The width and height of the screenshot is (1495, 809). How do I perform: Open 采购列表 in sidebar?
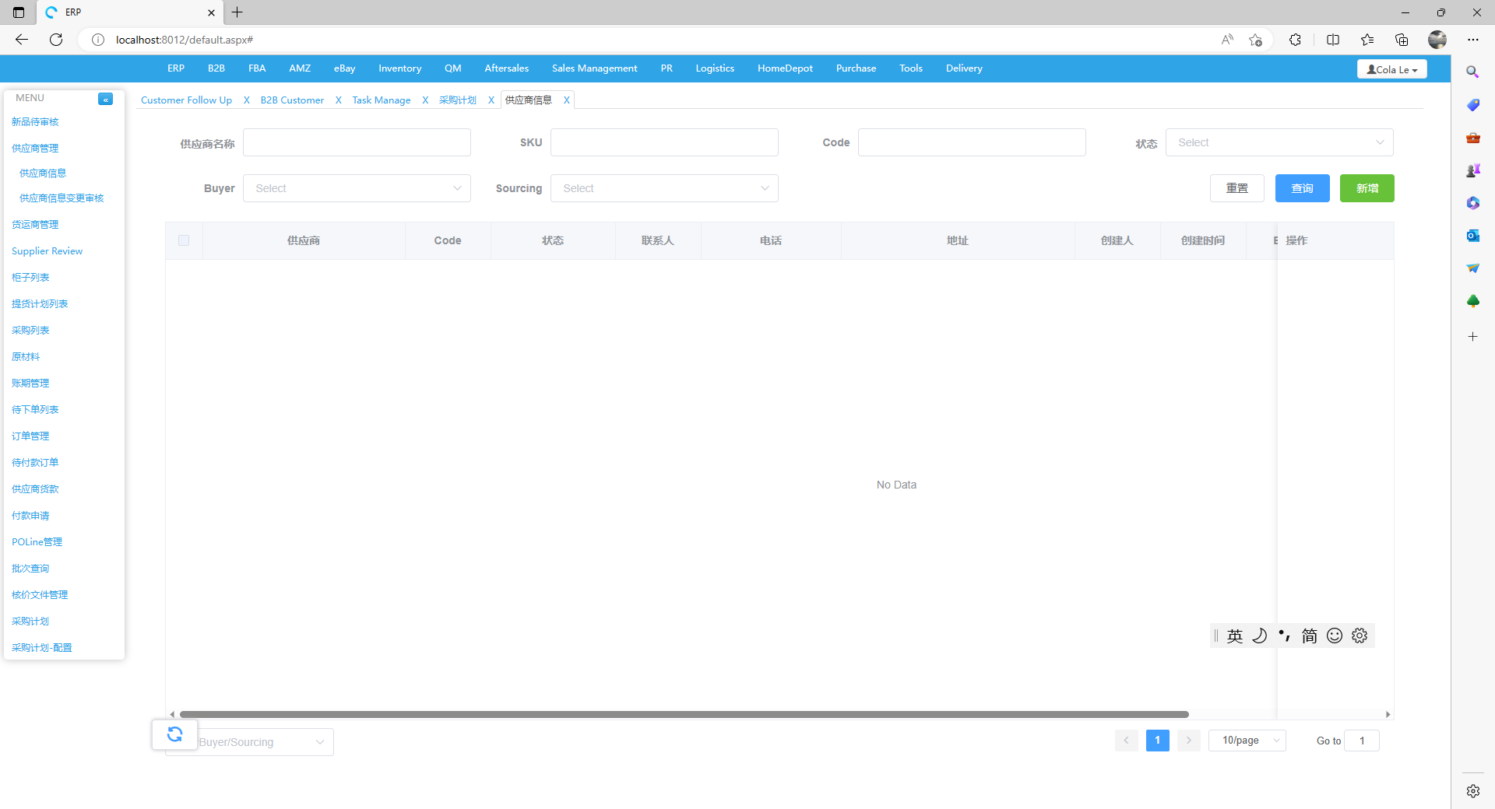30,330
